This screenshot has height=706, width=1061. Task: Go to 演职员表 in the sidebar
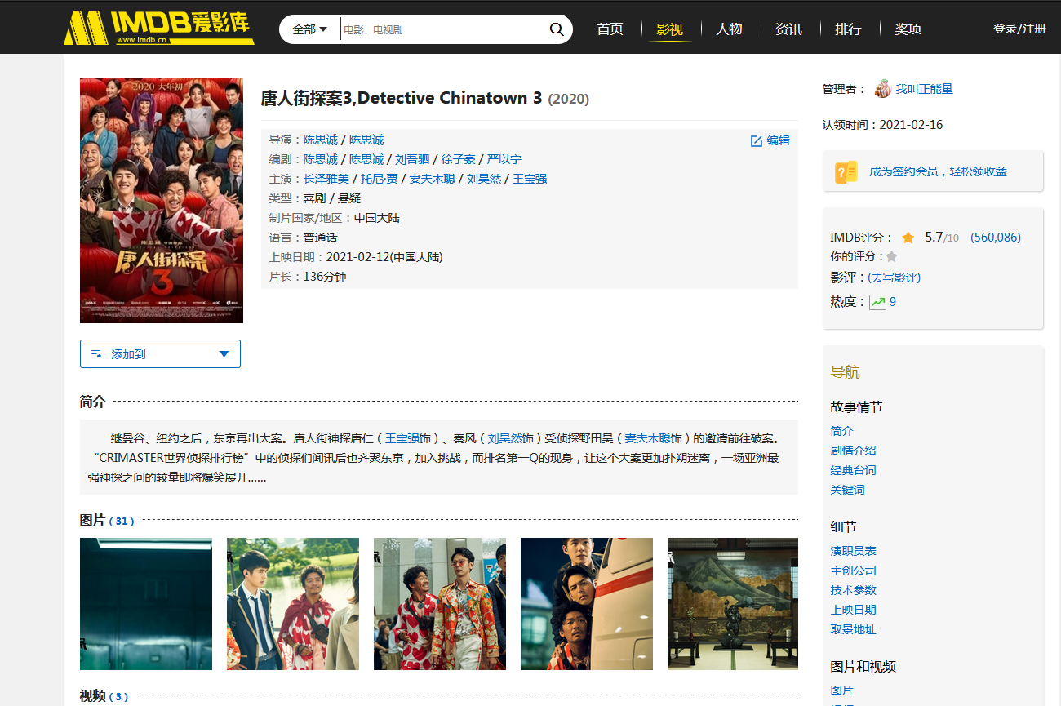(x=853, y=551)
